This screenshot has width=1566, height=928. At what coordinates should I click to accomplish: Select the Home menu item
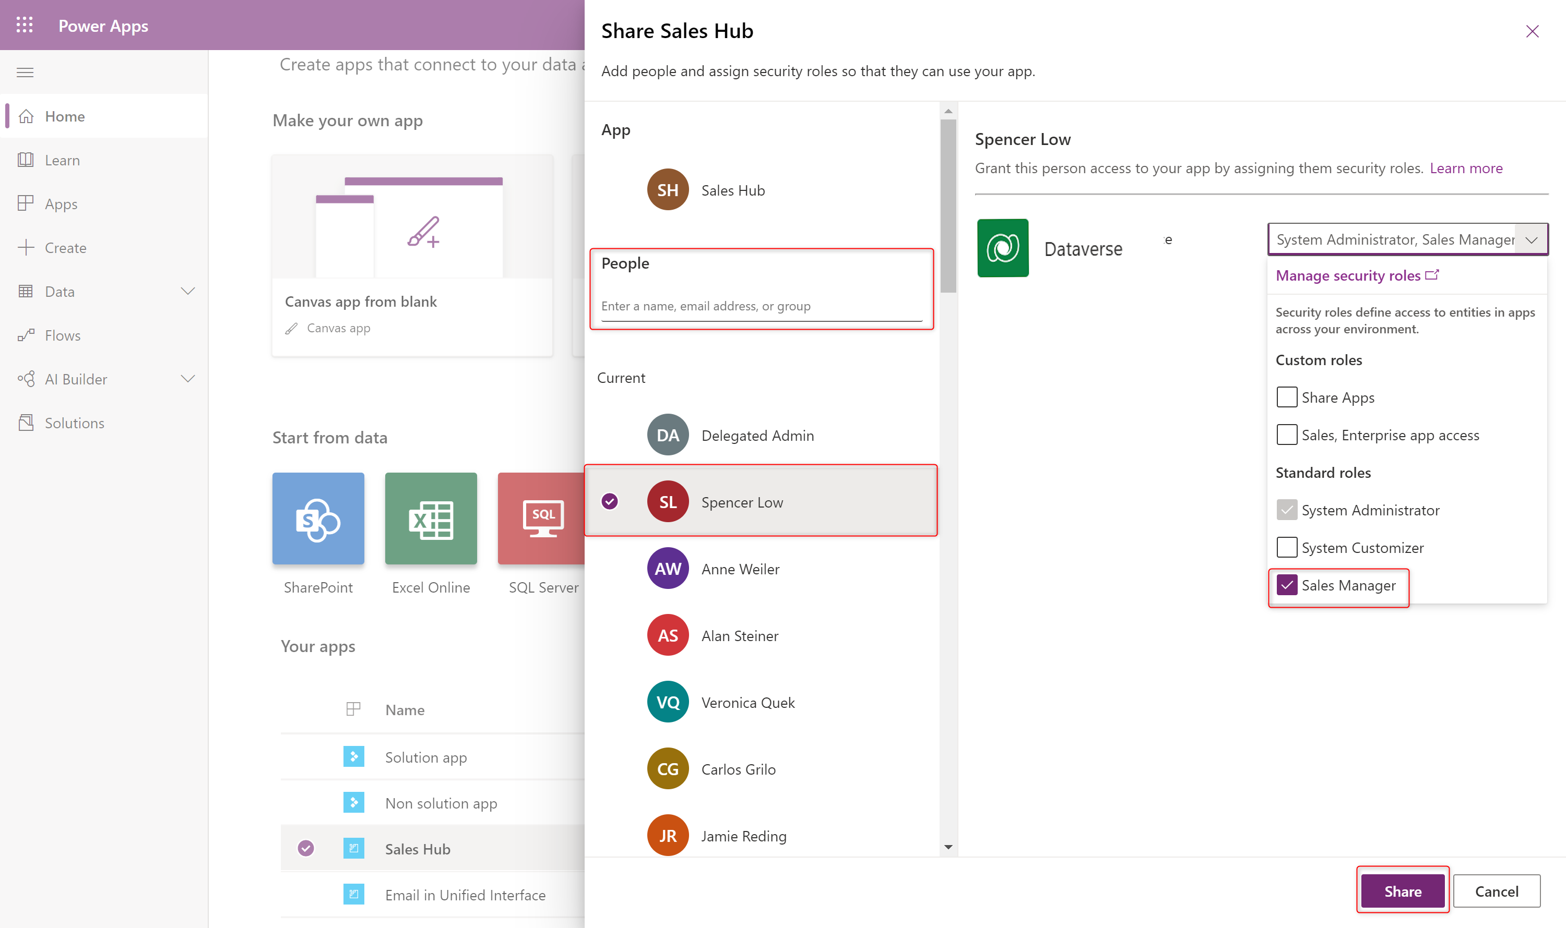coord(63,115)
